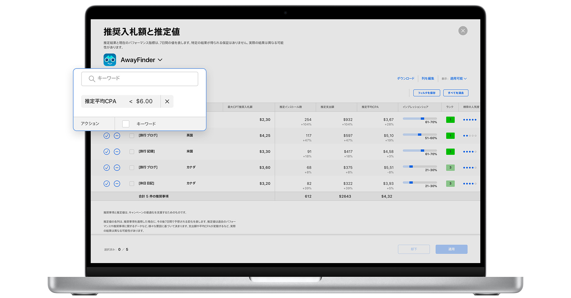Expand the 表示: 適用可能 dropdown
Screen dimensions: 571x298
coord(458,78)
